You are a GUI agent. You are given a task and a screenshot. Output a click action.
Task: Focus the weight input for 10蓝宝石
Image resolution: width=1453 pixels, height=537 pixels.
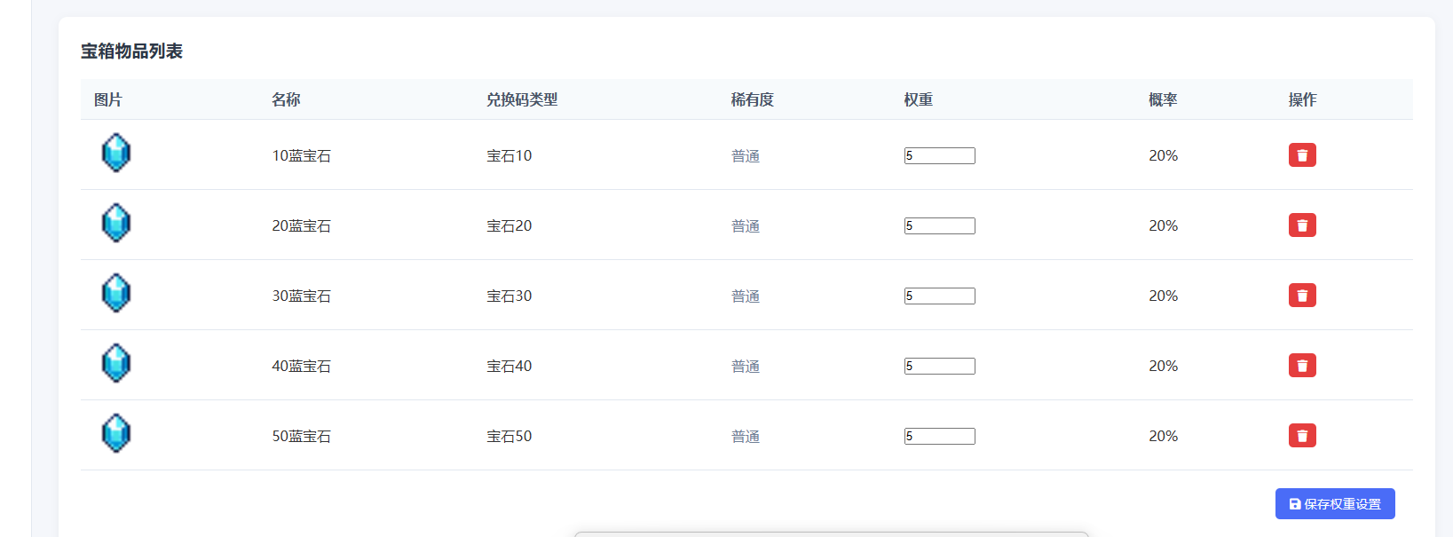click(x=940, y=155)
